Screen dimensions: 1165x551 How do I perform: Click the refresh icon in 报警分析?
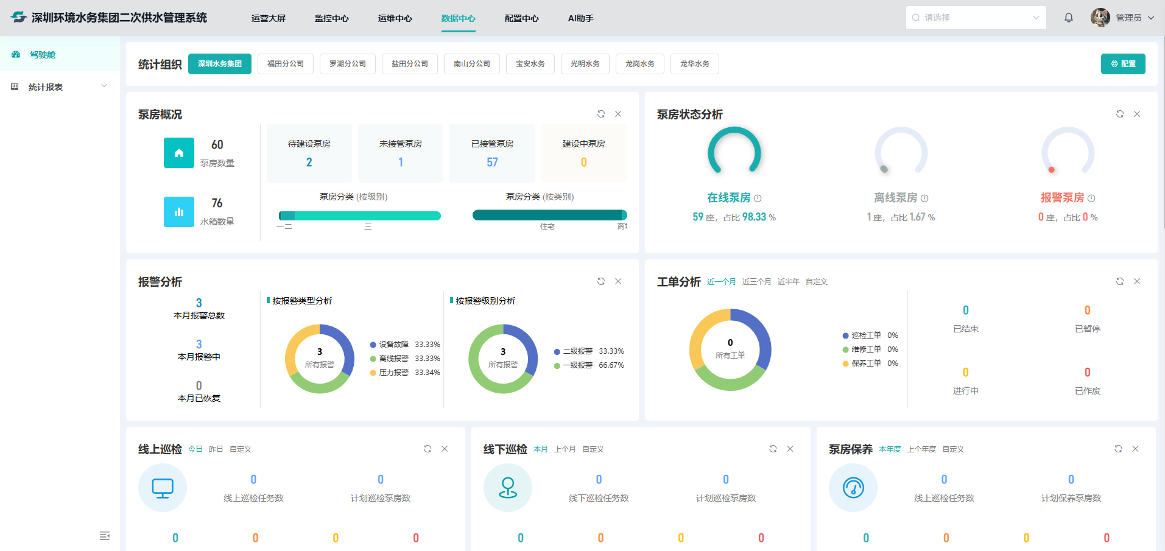pos(601,281)
